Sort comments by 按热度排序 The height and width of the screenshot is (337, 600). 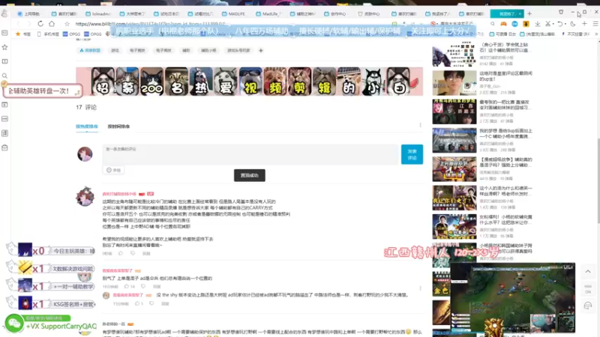pyautogui.click(x=87, y=127)
